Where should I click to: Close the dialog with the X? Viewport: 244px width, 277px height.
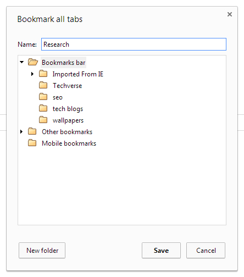pyautogui.click(x=230, y=14)
